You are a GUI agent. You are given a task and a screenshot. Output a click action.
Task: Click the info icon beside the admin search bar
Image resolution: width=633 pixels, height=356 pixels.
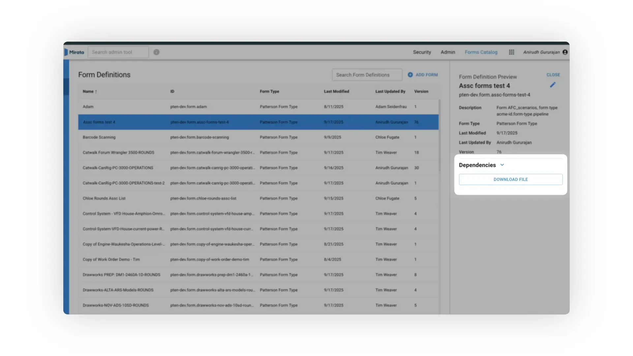[156, 52]
